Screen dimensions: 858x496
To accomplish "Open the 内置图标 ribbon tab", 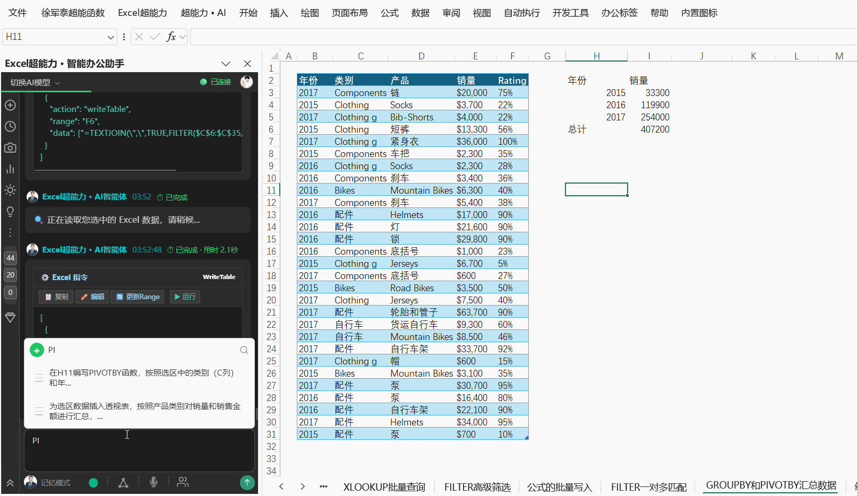I will pos(699,13).
